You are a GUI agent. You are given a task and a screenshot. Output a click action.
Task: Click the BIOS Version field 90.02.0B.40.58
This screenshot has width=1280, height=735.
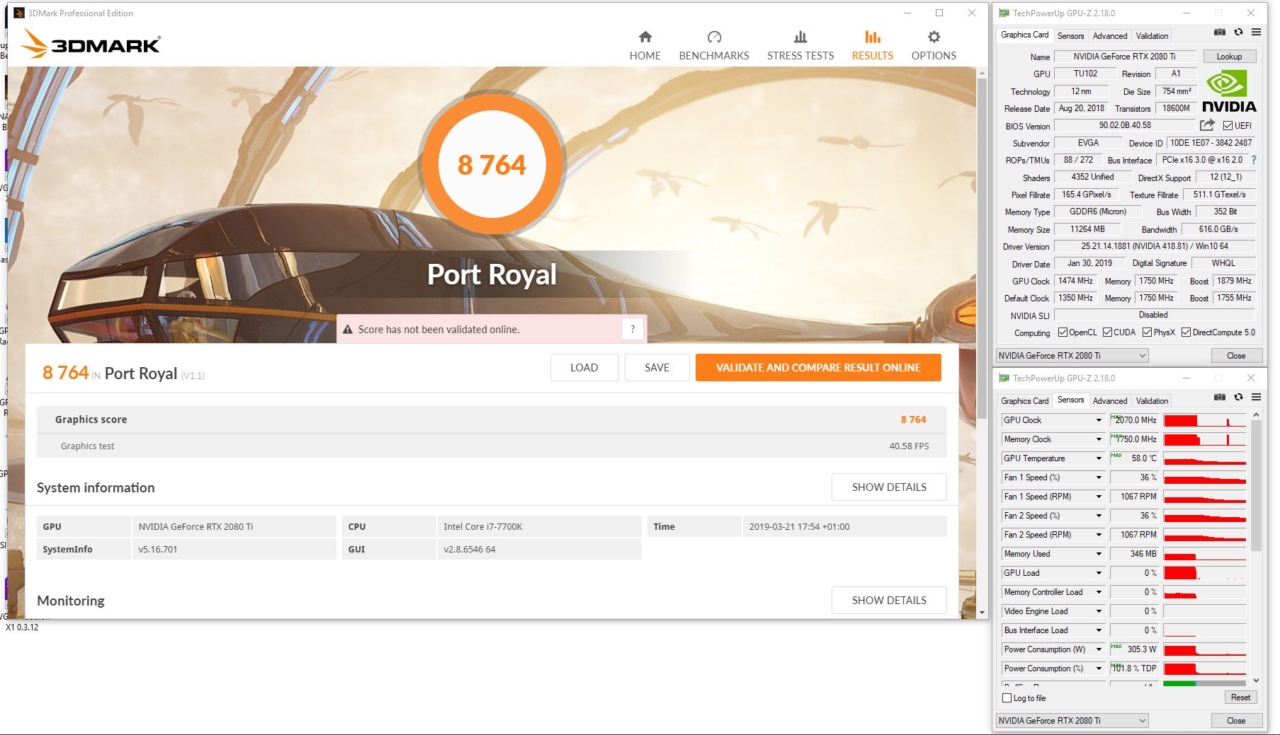[1125, 125]
